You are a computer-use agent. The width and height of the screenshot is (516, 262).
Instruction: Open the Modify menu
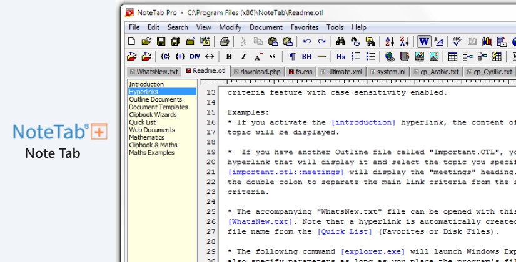[230, 27]
